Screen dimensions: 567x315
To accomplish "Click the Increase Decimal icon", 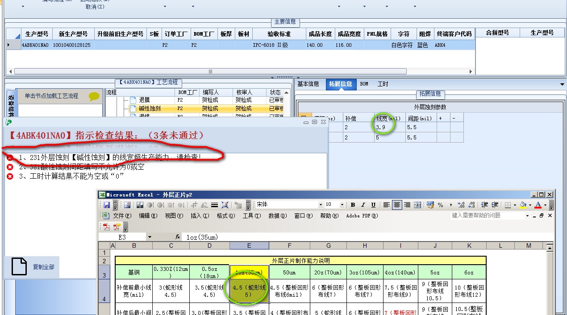I will 461,205.
